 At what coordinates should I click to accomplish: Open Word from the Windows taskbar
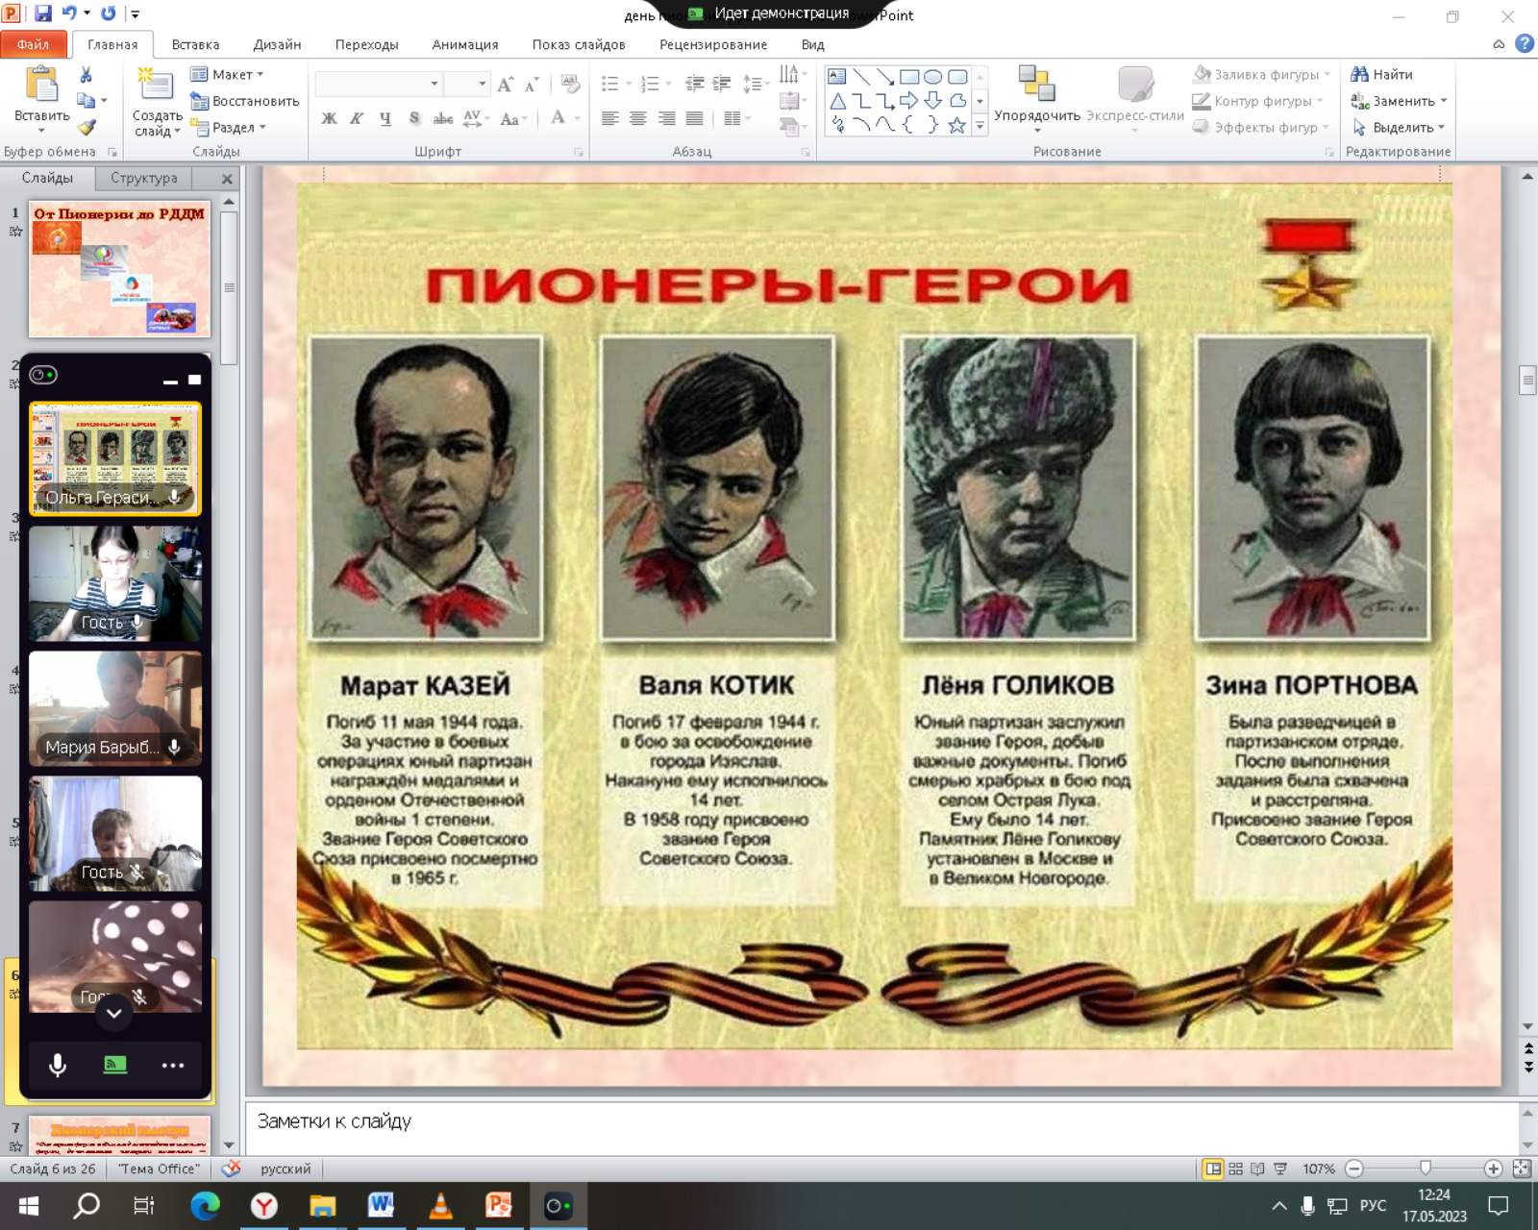[x=381, y=1205]
